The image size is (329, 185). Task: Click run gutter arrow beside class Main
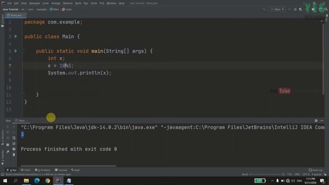pyautogui.click(x=16, y=36)
